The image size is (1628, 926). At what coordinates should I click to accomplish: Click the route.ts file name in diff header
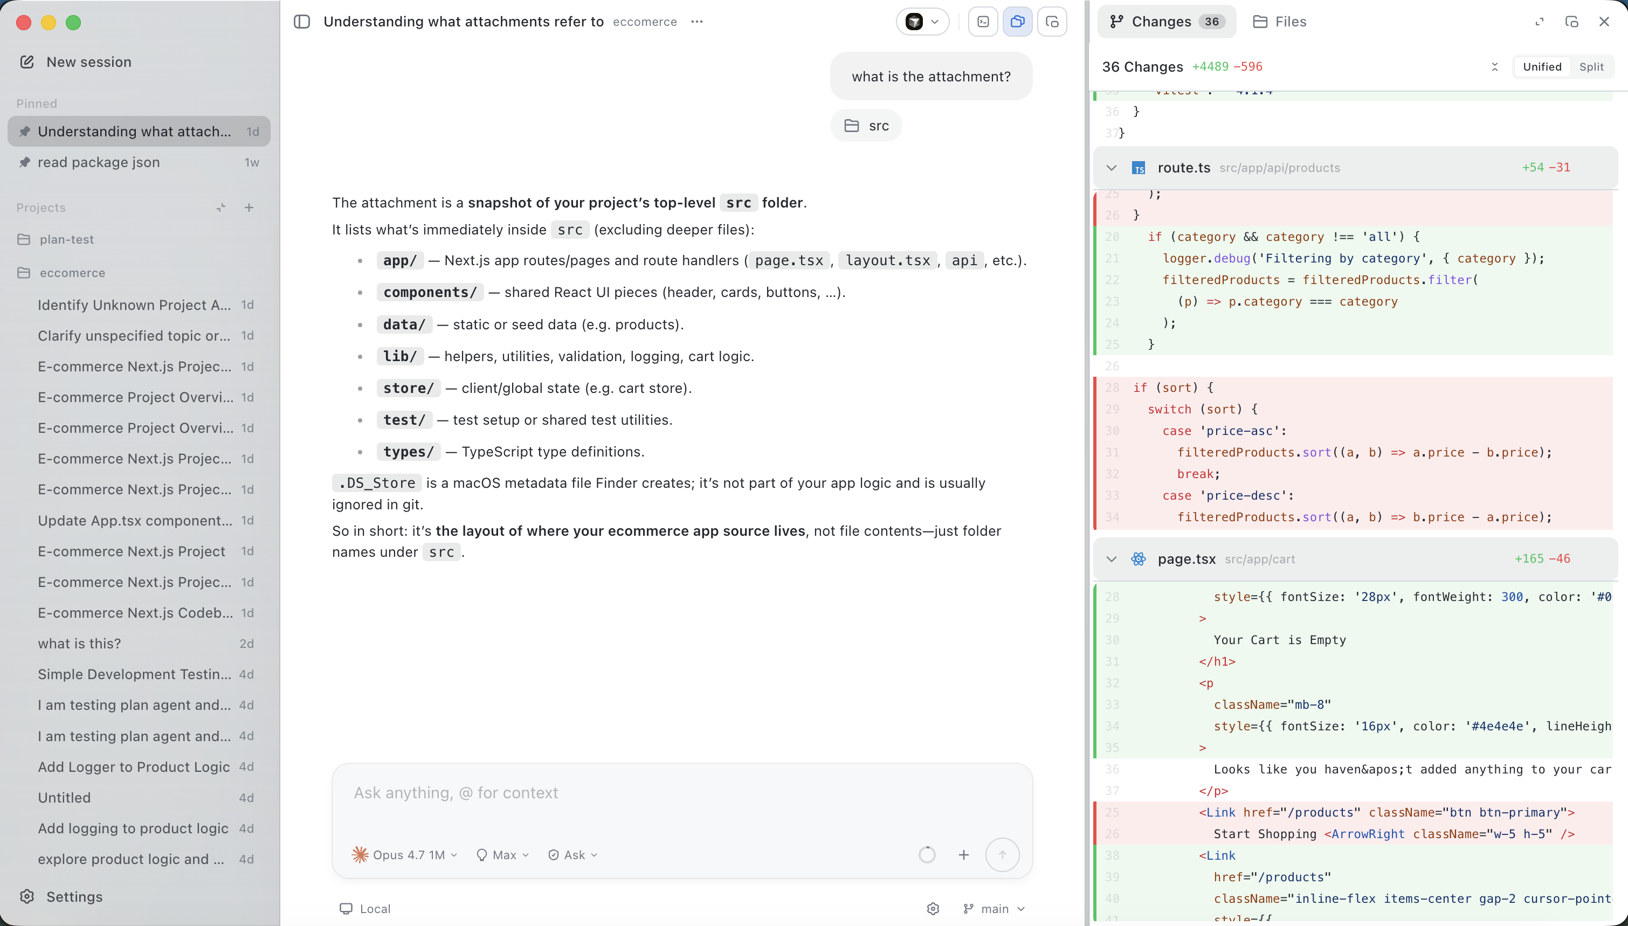coord(1183,168)
